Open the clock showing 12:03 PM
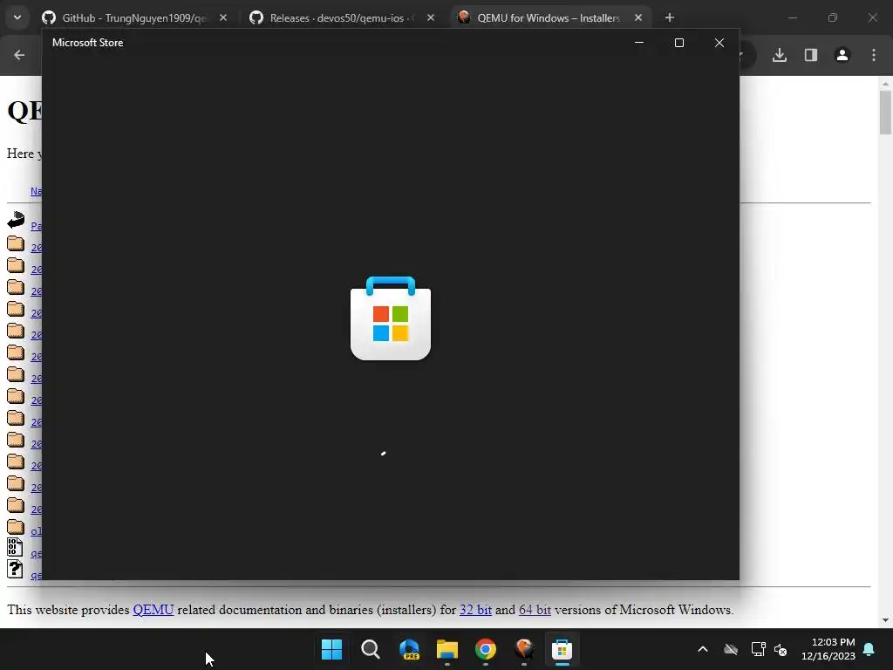Image resolution: width=893 pixels, height=670 pixels. point(828,649)
